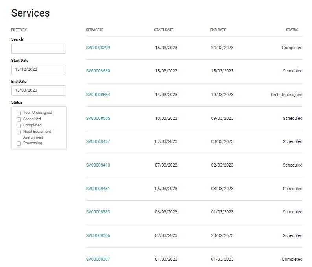Viewport: 312px width, 267px height.
Task: Open completed service SV00008387
Action: (x=98, y=259)
